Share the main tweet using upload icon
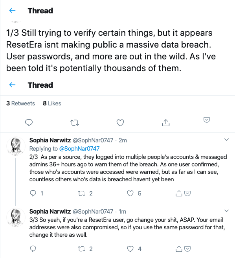The image size is (235, 258). point(166,123)
